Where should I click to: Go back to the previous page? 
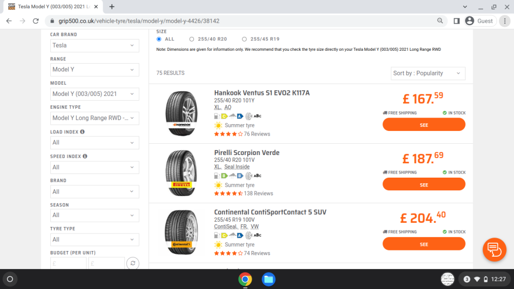9,21
